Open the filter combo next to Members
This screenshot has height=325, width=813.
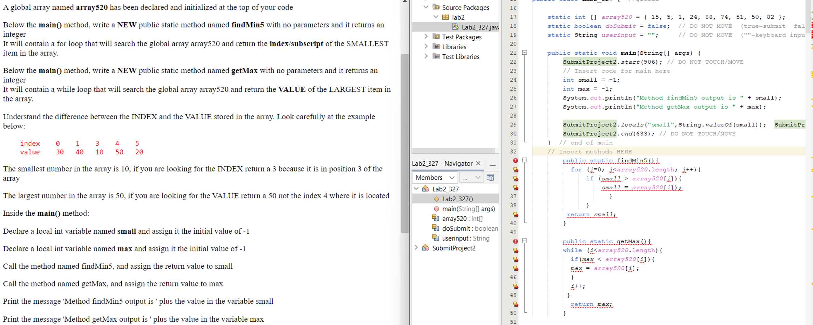(472, 177)
